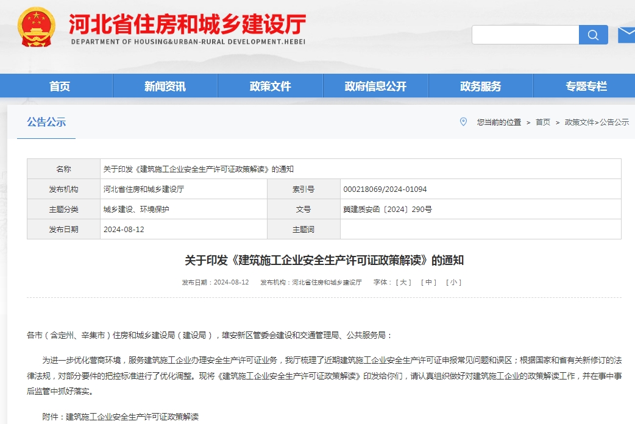Click the location pin icon in breadcrumb
The height and width of the screenshot is (424, 635).
point(463,122)
